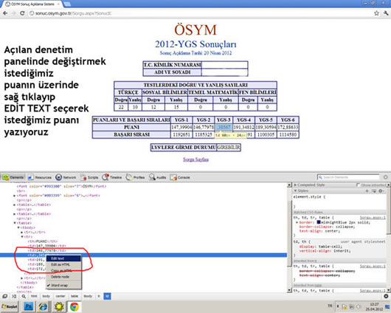Collapse the Styles section

[x=295, y=190]
